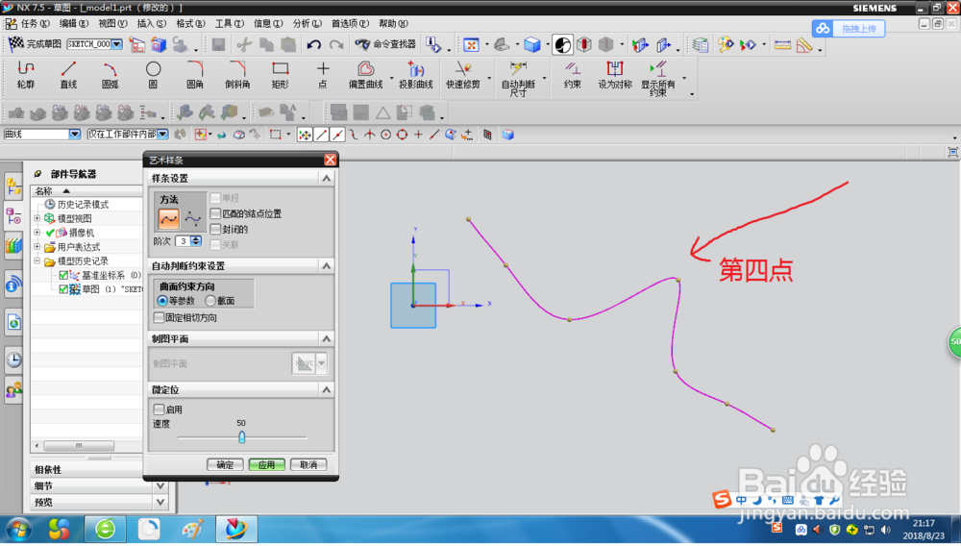Check the 固定相切方向 checkbox
This screenshot has height=546, width=961.
pyautogui.click(x=159, y=317)
